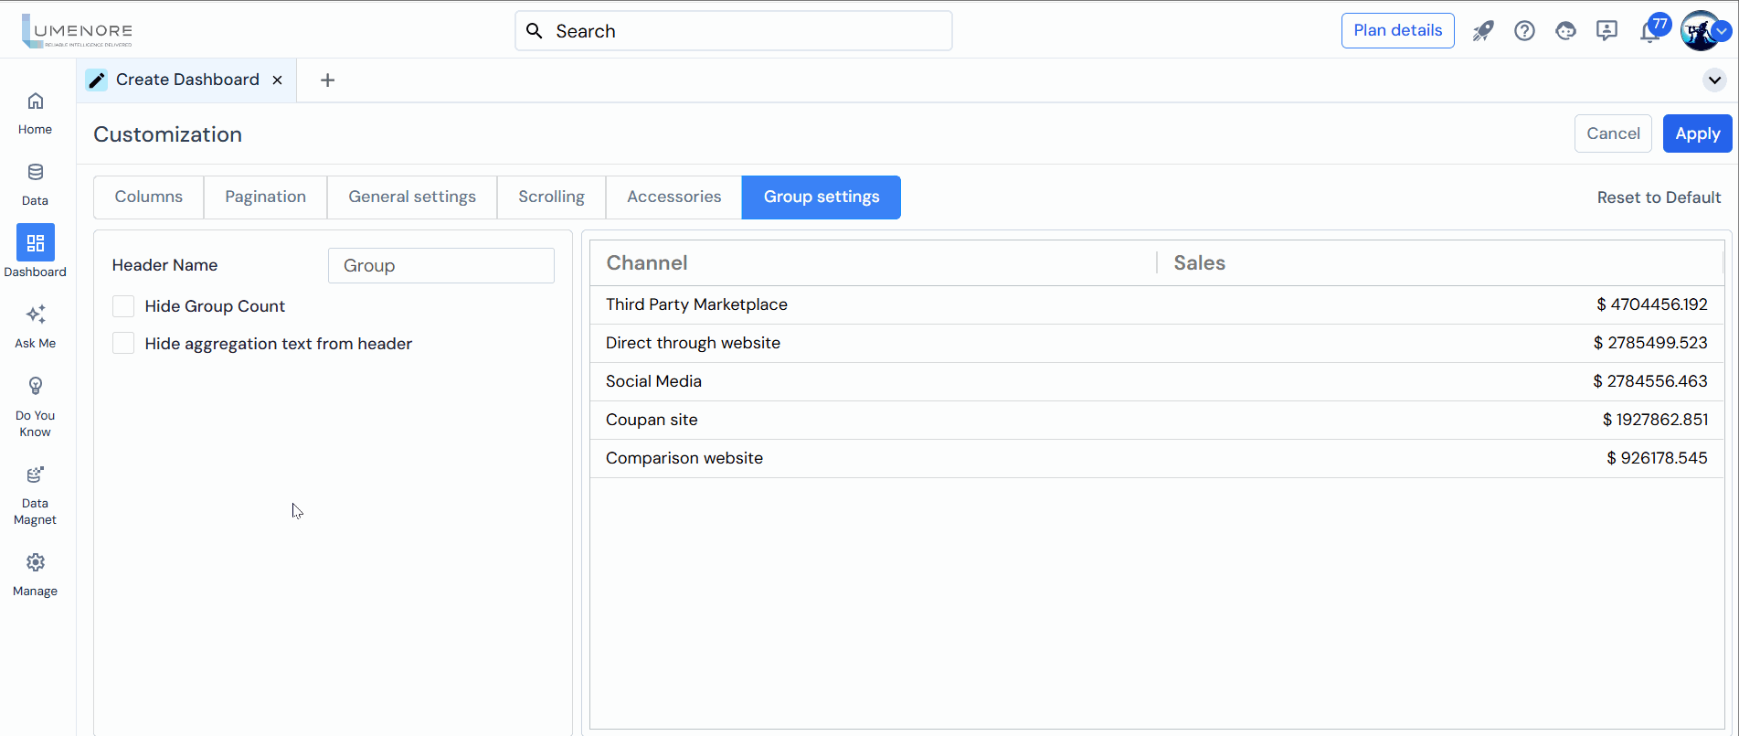Click Reset to Default
Screen dimensions: 1739x736
(1659, 197)
